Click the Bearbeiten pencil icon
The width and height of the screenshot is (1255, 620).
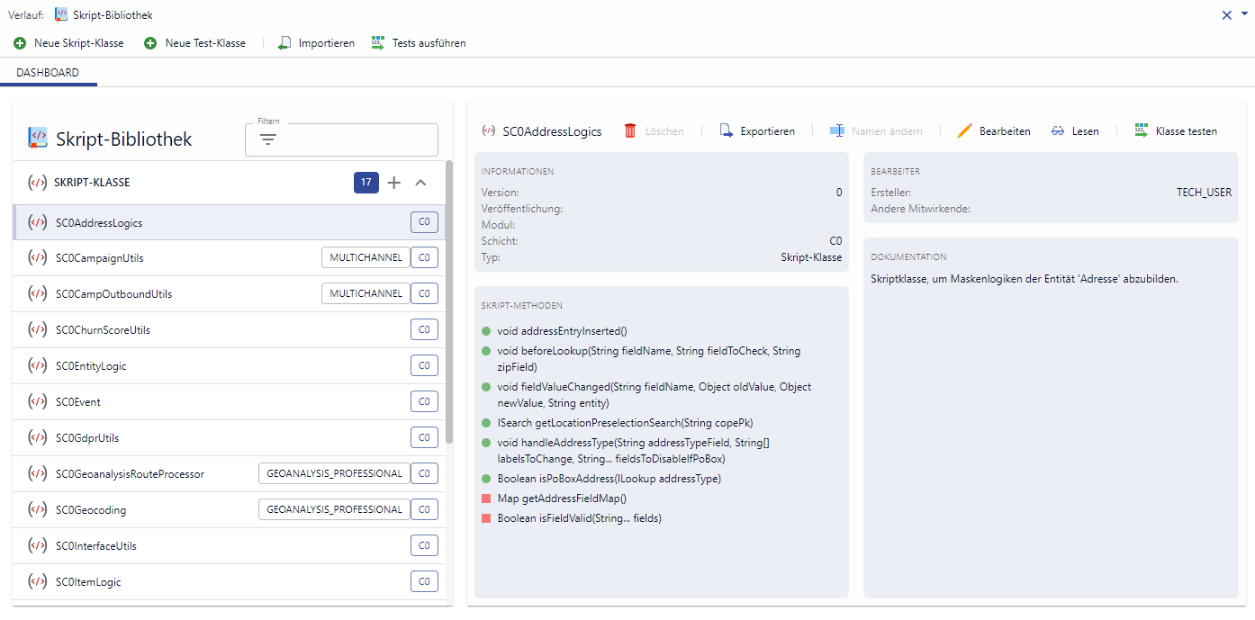pos(964,131)
